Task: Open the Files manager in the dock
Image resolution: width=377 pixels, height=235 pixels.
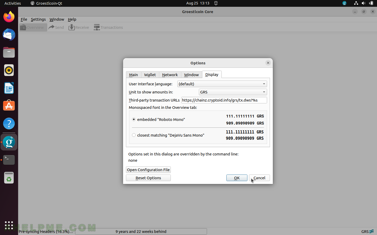Action: [x=9, y=53]
